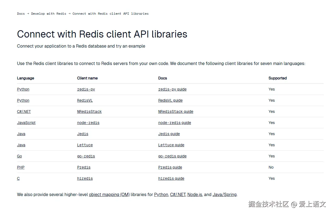Open the Lettuce client link
332x214 pixels.
click(x=85, y=145)
